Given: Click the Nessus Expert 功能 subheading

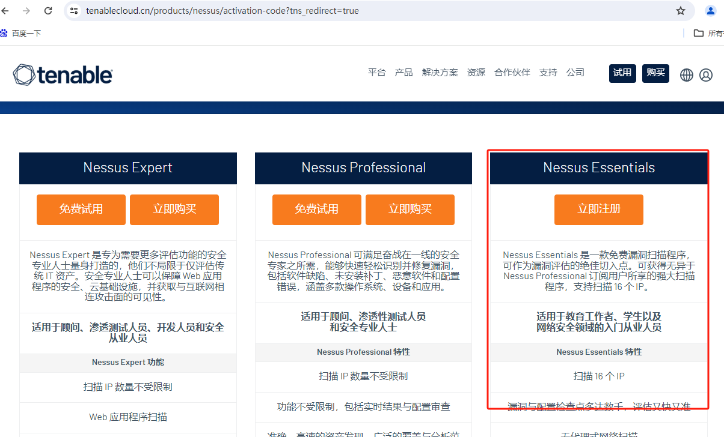Looking at the screenshot, I should [x=128, y=363].
